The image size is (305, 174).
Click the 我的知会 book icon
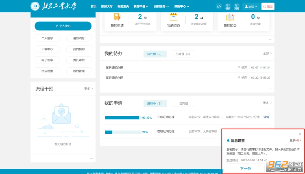tap(230, 17)
